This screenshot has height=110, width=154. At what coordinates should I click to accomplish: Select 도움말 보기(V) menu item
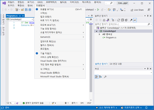click(x=60, y=10)
